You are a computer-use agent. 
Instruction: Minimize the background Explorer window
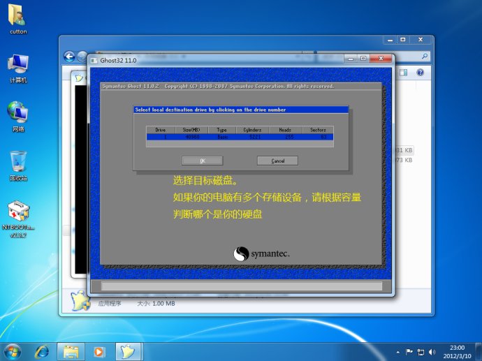(390, 40)
